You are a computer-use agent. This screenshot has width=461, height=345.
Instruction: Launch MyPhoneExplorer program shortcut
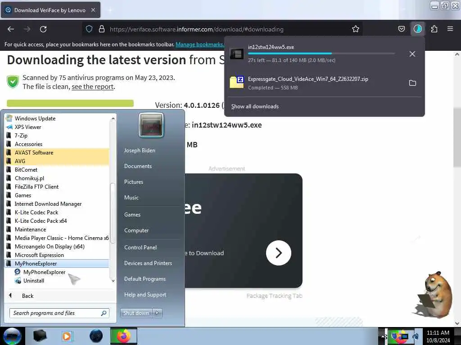point(44,272)
